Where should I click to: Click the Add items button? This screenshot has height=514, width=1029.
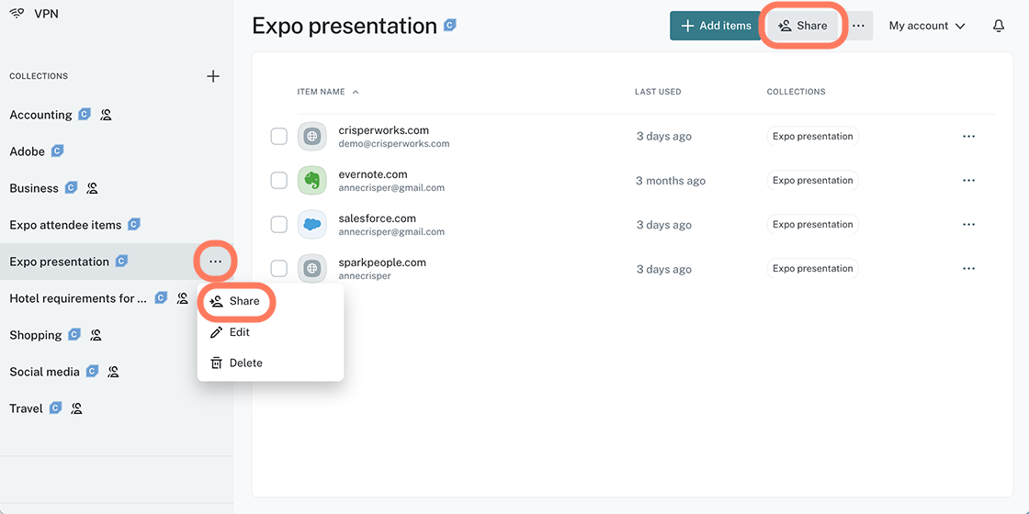pos(716,26)
